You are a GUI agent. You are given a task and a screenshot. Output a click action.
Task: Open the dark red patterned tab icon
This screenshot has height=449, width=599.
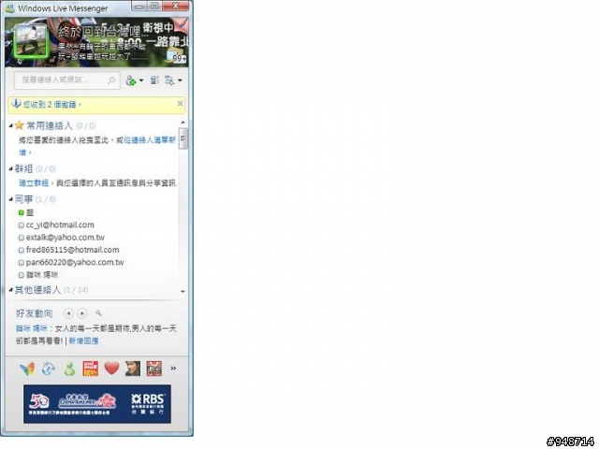153,369
